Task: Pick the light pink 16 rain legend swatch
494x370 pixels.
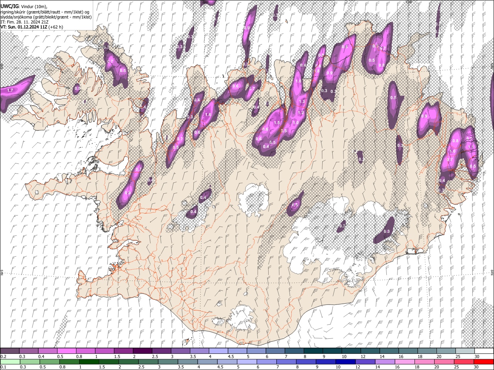Action: tap(404, 362)
